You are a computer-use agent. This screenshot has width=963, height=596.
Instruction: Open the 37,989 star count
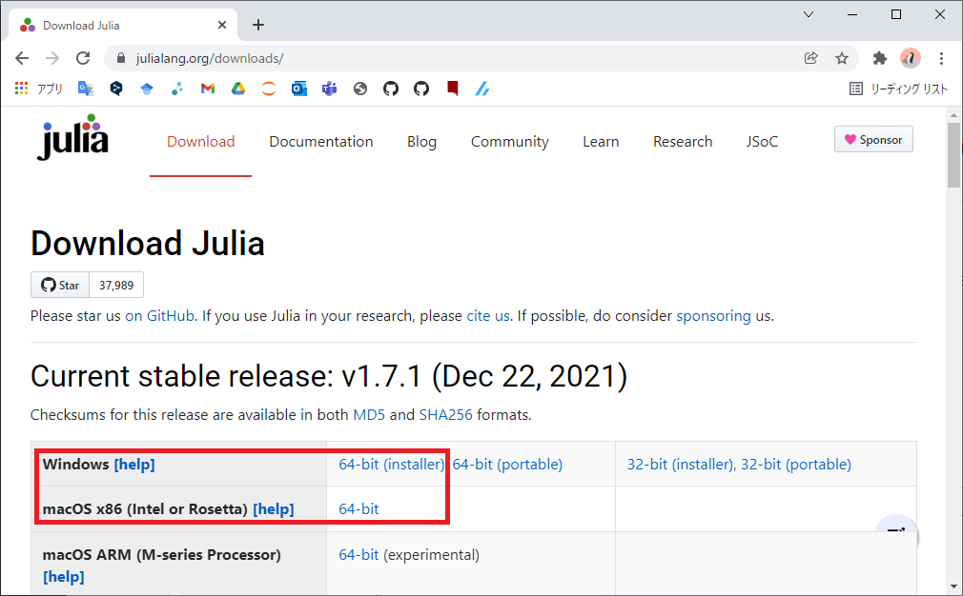(x=116, y=285)
